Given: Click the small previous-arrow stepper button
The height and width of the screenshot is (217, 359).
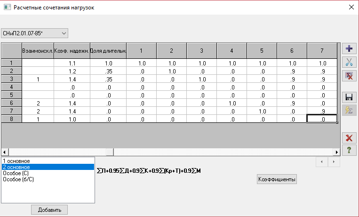Looking at the screenshot, I should tap(322, 162).
